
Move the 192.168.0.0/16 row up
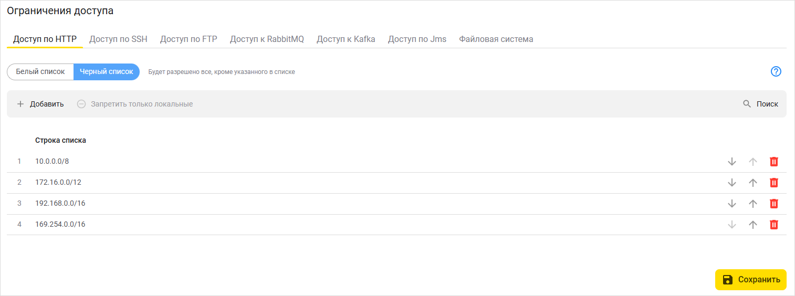pos(753,204)
